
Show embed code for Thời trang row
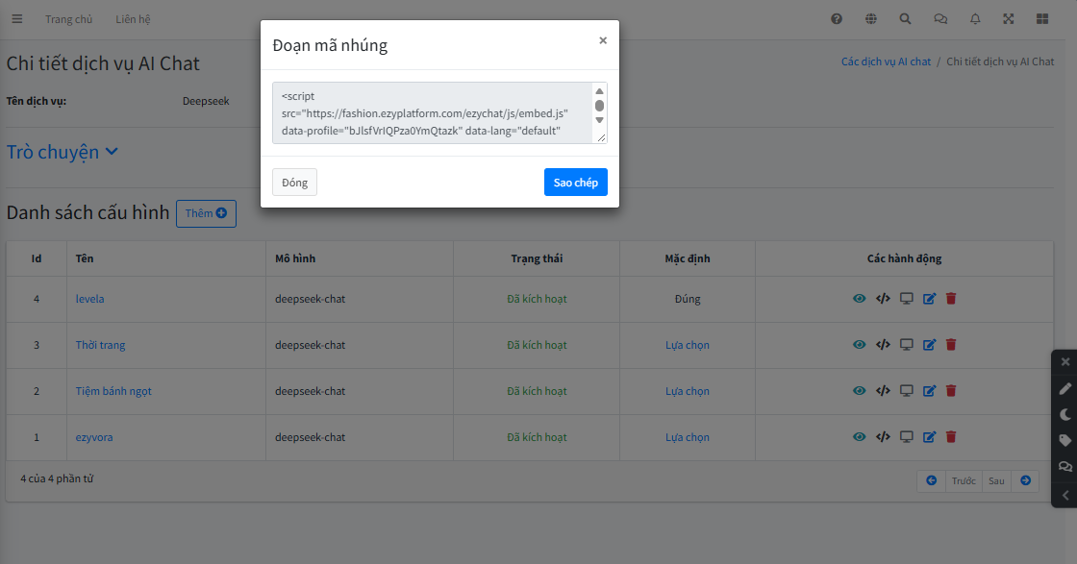[x=884, y=344]
